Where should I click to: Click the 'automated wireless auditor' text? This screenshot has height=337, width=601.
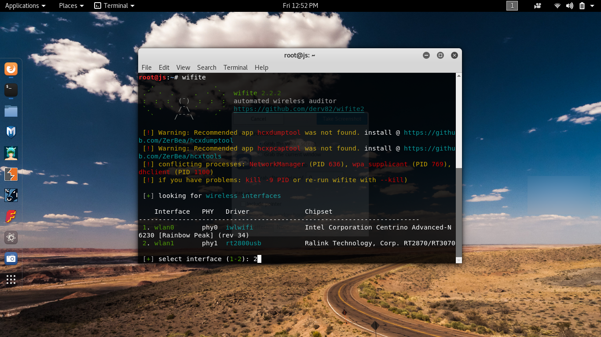point(285,101)
